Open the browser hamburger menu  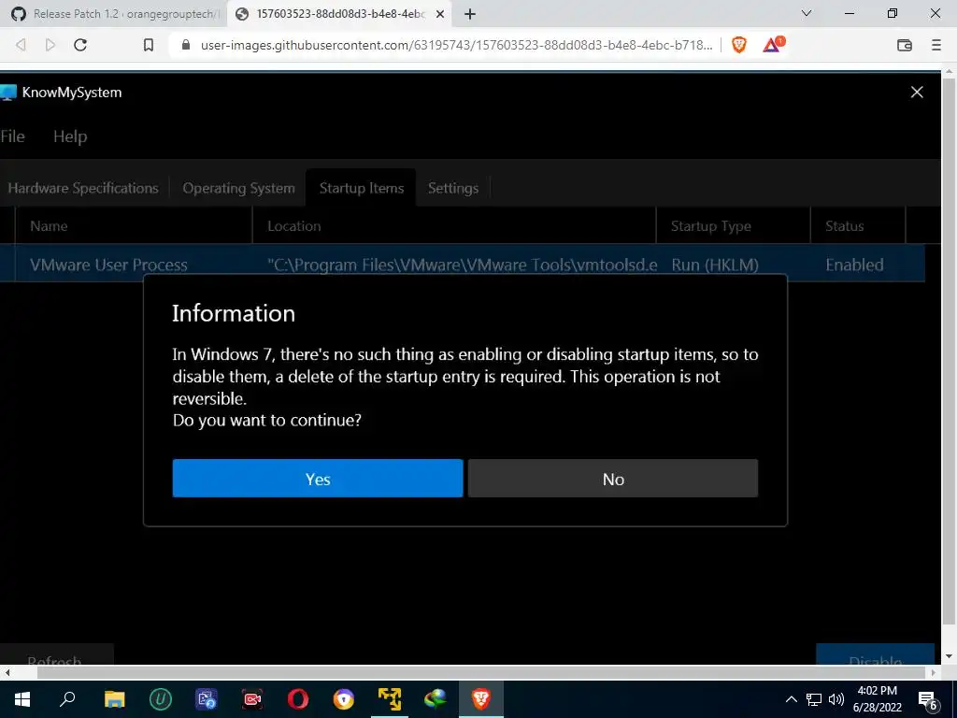936,45
